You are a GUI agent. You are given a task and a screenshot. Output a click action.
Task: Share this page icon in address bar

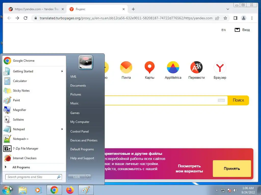point(217,18)
